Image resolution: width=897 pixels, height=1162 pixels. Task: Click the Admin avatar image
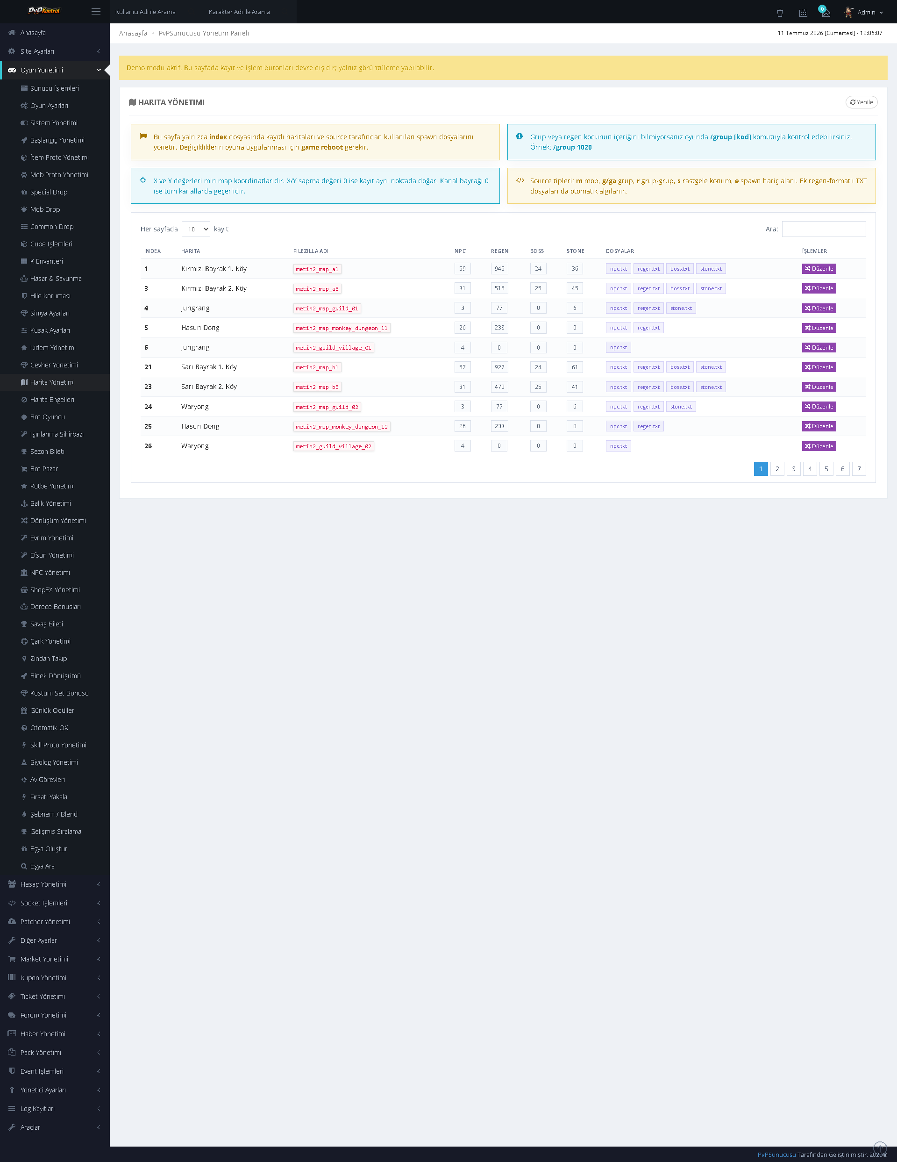pyautogui.click(x=849, y=12)
